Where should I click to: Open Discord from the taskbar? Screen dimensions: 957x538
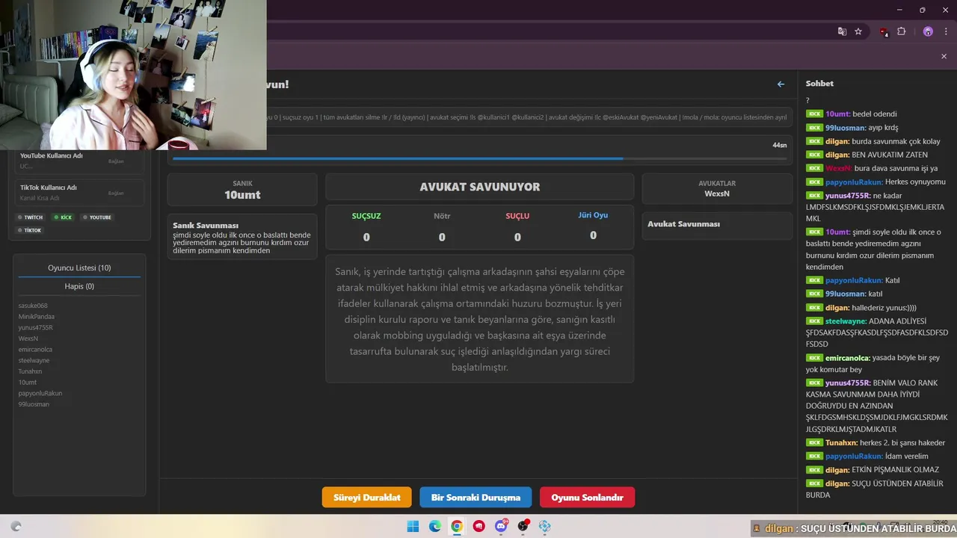(x=501, y=526)
